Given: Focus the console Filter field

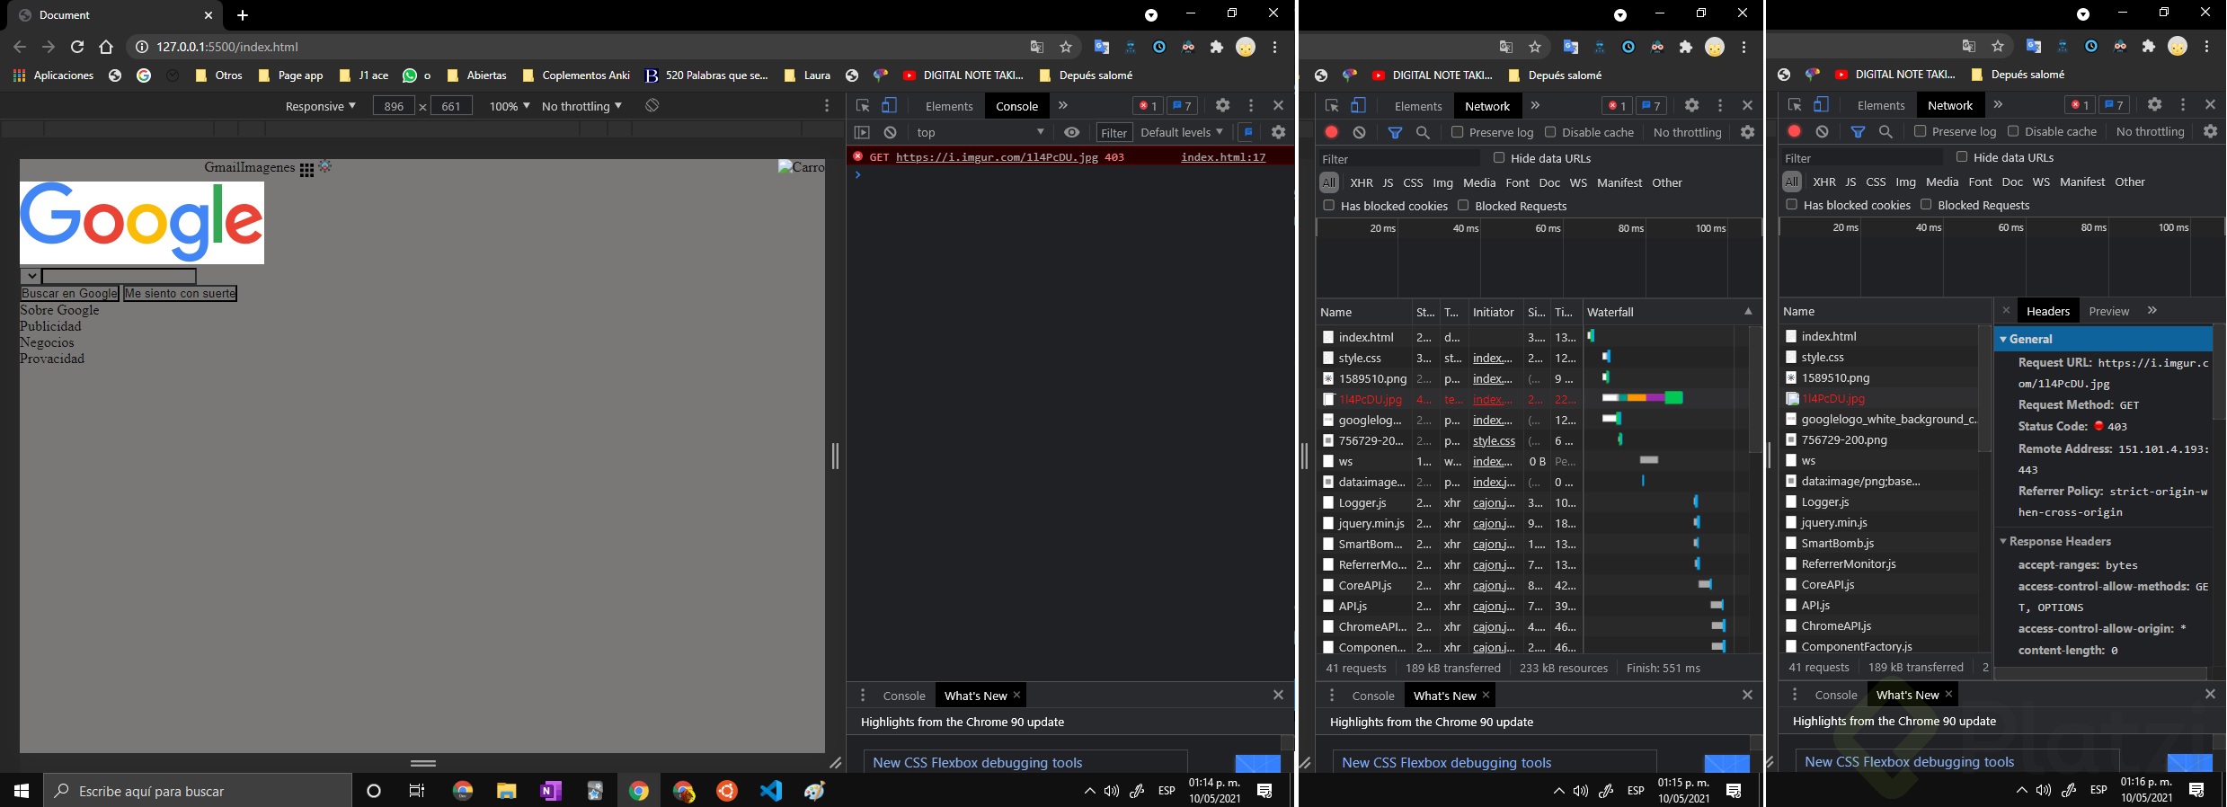Looking at the screenshot, I should pyautogui.click(x=1113, y=132).
